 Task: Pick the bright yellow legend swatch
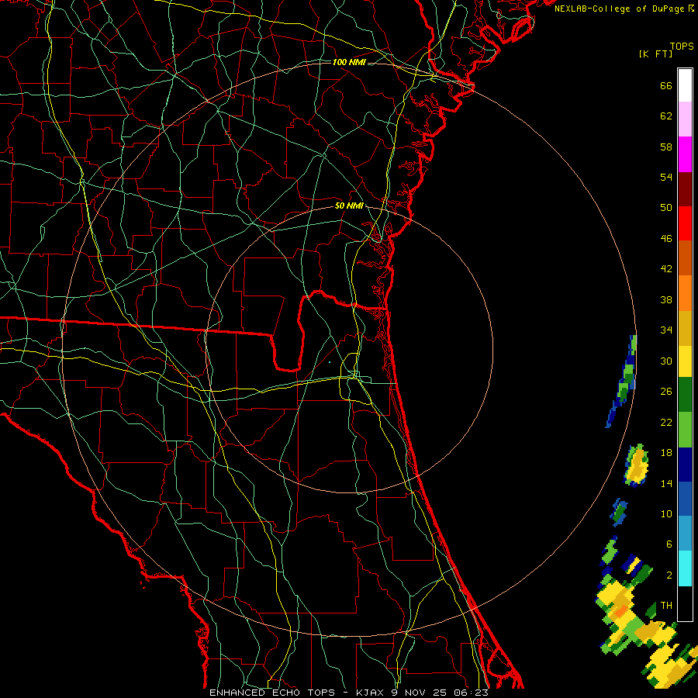point(685,361)
